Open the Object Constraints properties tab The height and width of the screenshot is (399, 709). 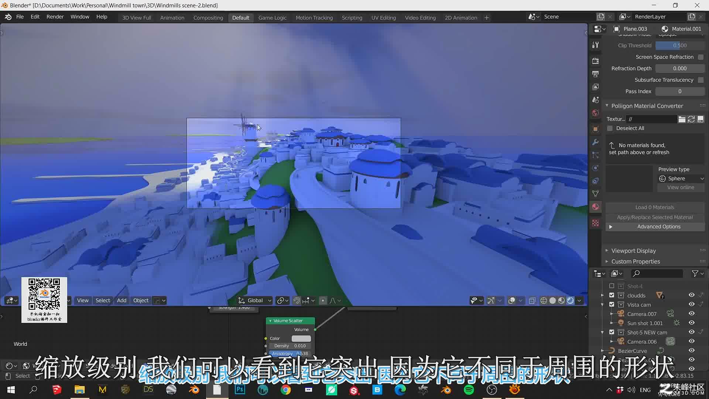595,181
